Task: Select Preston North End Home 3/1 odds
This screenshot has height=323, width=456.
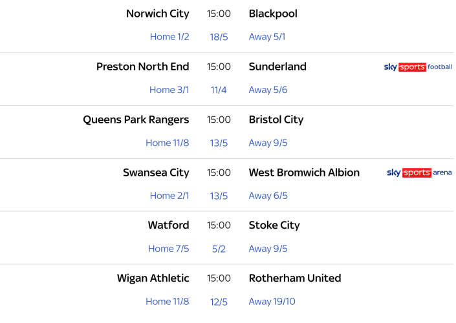Action: (x=169, y=90)
